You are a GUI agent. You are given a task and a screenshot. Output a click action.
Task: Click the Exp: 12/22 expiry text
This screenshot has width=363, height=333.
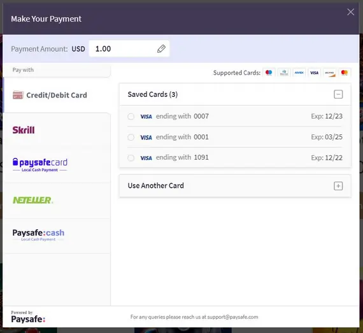[327, 158]
